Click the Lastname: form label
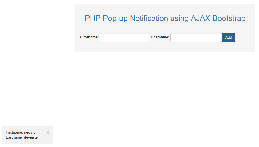This screenshot has width=259, height=147. [x=160, y=37]
